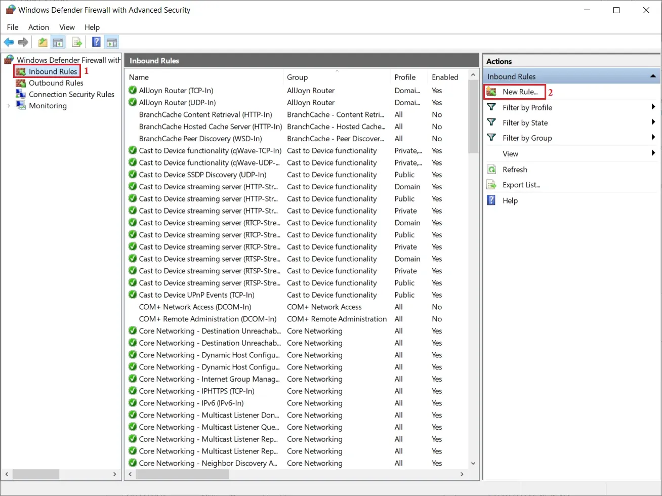Viewport: 662px width, 496px height.
Task: Click the blue Back arrow in toolbar
Action: pos(9,43)
